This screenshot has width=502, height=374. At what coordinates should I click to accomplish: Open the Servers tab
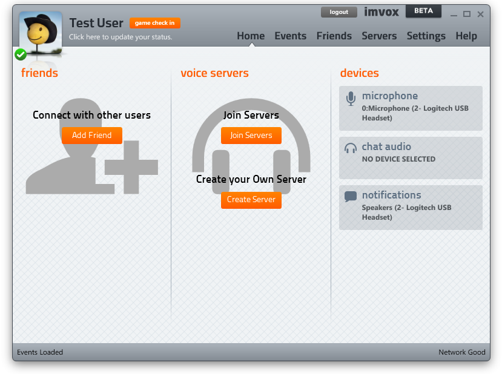click(379, 36)
